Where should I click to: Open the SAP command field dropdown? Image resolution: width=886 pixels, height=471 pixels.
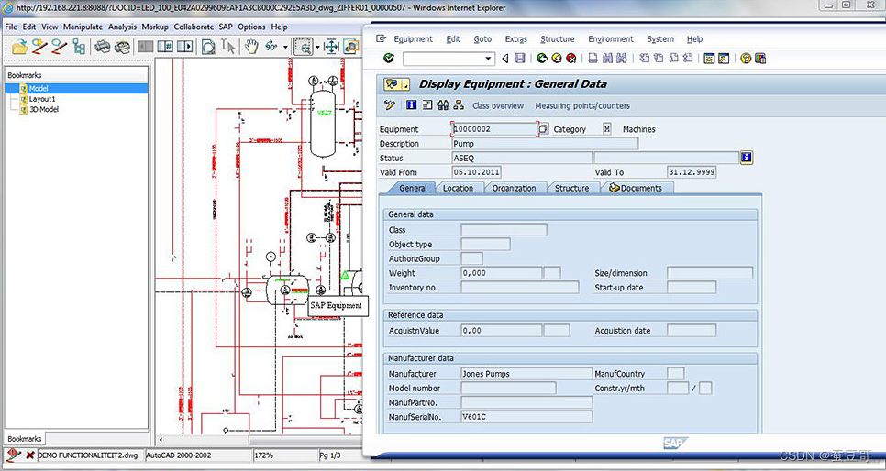click(x=489, y=58)
